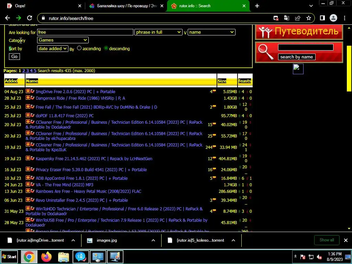Click Show all downloads button

pyautogui.click(x=327, y=240)
